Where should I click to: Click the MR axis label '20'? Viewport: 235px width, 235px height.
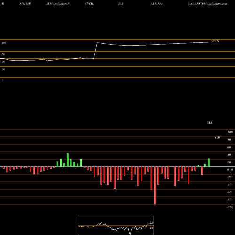229,162
